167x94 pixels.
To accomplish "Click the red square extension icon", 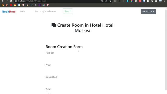I will pyautogui.click(x=140, y=1).
